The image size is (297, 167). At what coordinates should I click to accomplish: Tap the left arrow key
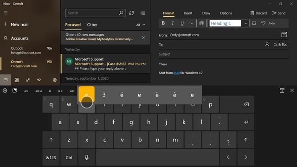228,158
